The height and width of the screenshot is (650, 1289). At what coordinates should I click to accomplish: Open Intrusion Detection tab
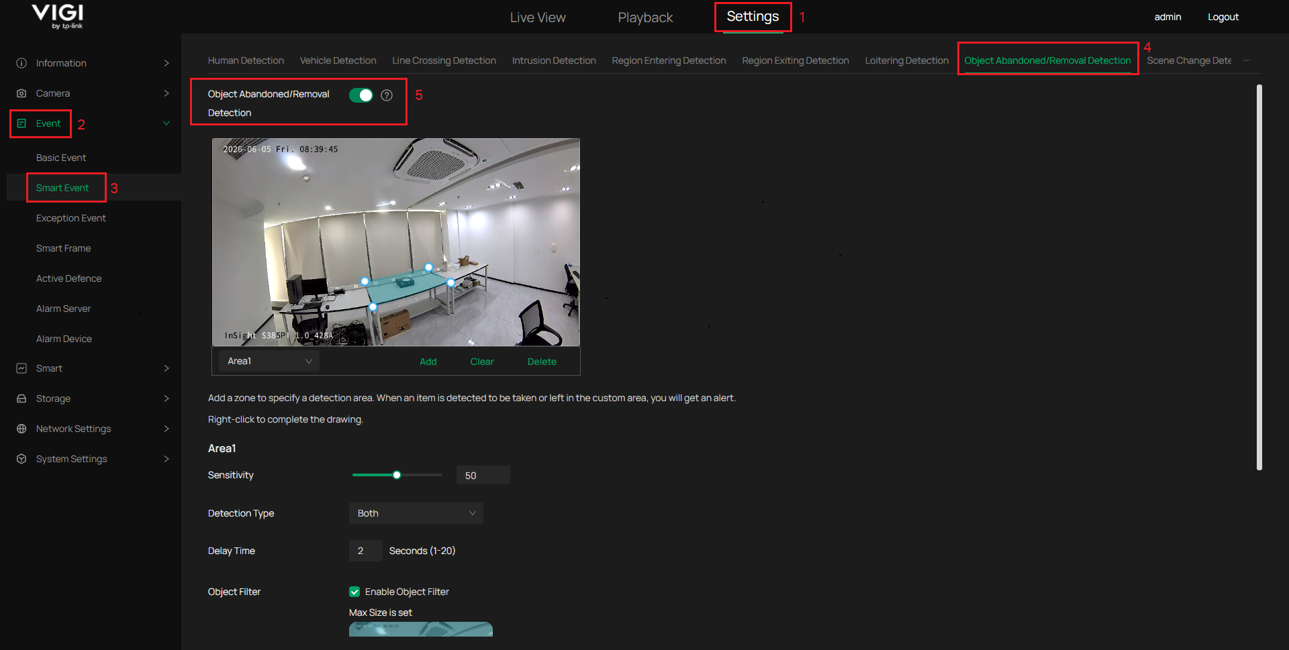pos(554,60)
